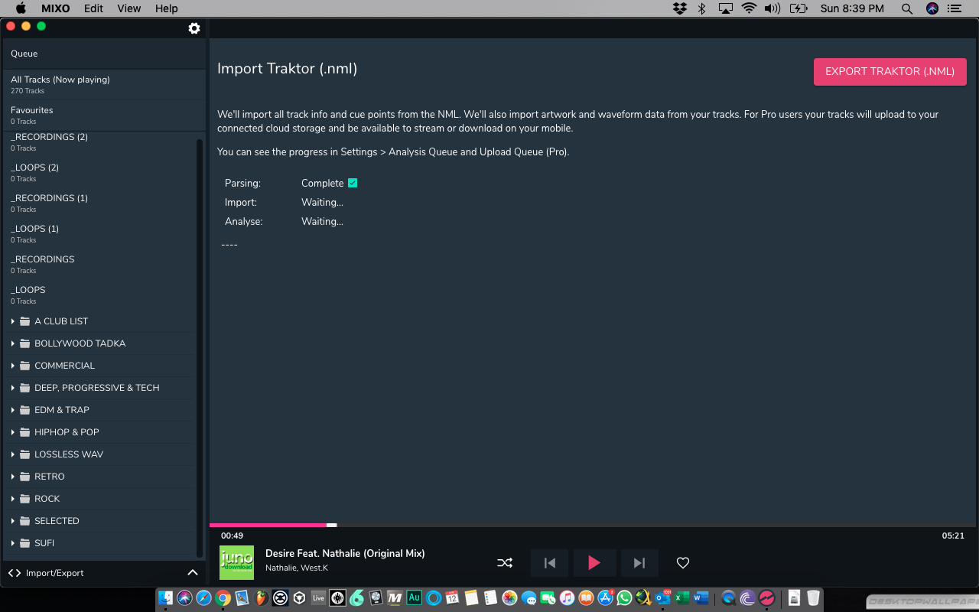Click the Export Traktor (.NML) button
The width and height of the screenshot is (979, 612).
coord(890,72)
